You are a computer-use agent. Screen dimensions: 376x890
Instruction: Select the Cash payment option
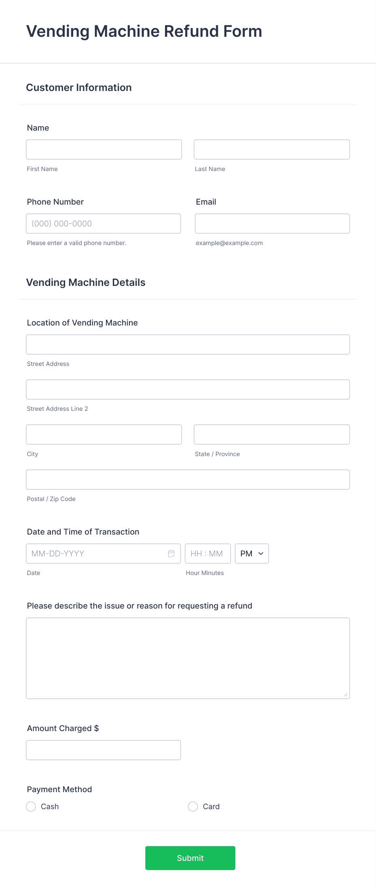tap(31, 806)
